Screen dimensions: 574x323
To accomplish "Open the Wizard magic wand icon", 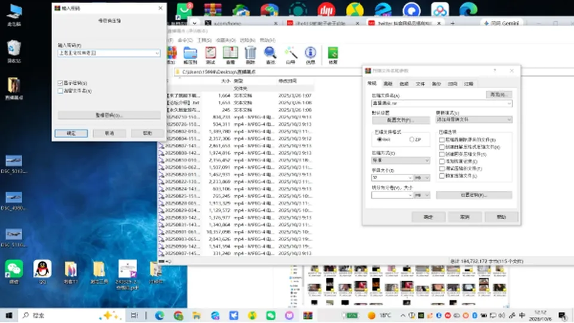I will pos(291,55).
